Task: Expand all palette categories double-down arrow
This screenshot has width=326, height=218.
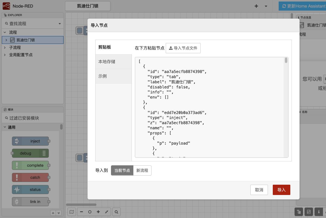Action: [59, 213]
